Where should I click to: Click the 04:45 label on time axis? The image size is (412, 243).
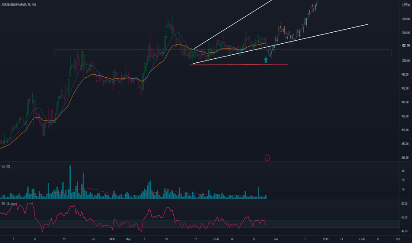tap(112, 239)
